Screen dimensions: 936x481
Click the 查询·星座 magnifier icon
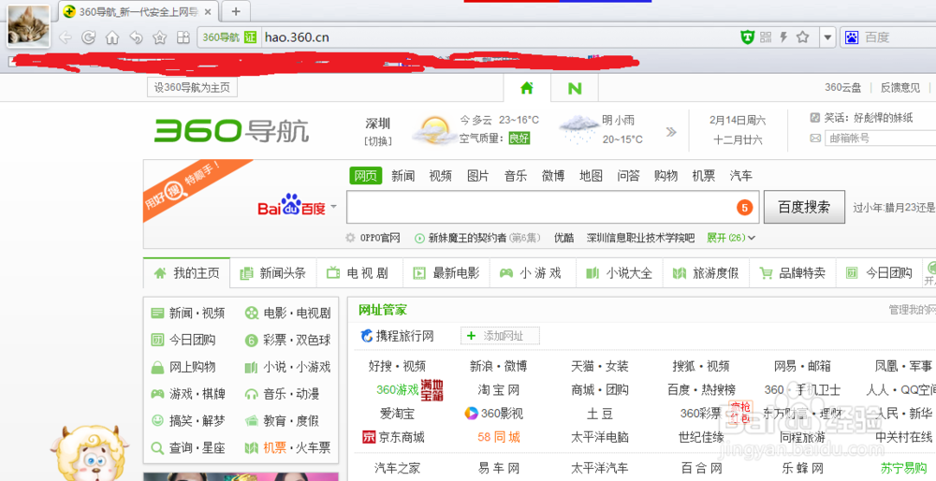[157, 447]
